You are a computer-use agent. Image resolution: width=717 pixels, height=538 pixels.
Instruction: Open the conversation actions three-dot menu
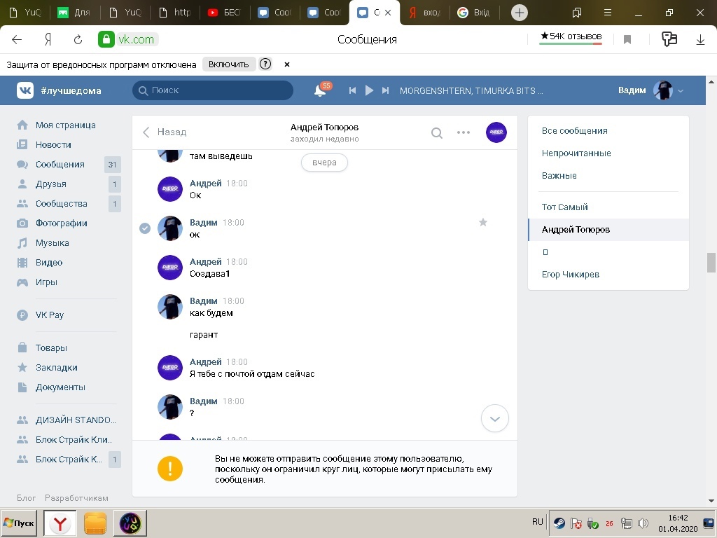(464, 132)
